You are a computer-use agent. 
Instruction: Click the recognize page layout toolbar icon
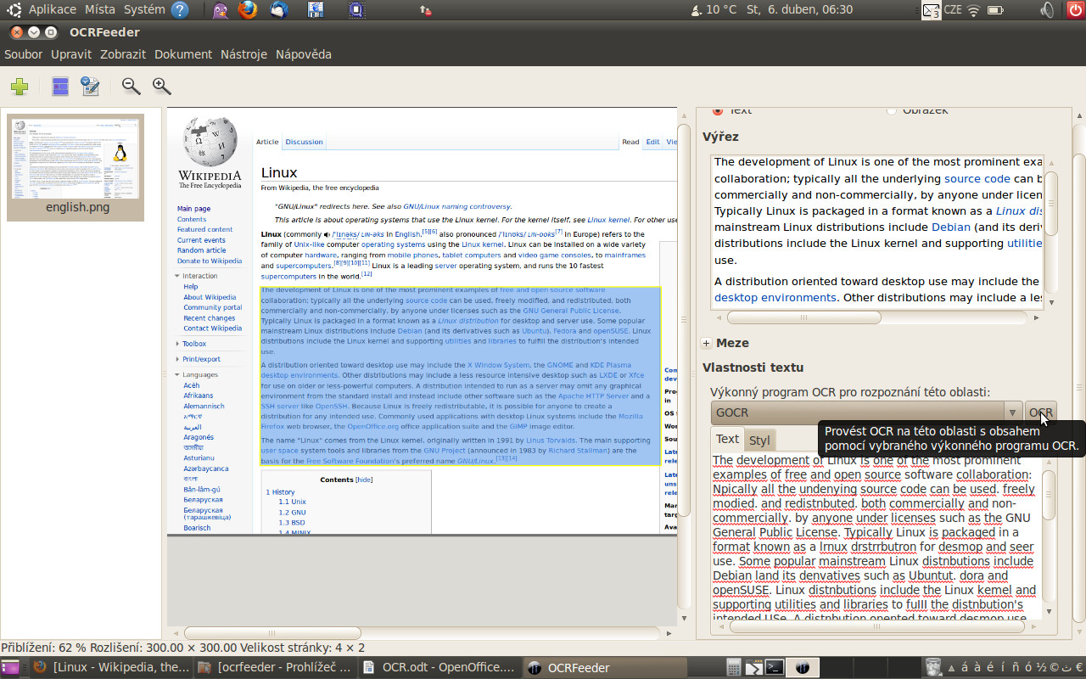pos(60,87)
